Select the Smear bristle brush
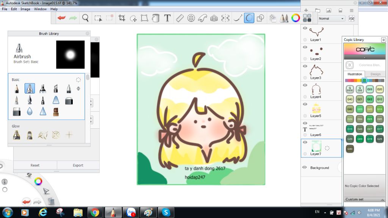This screenshot has width=388, height=218. 56,112
